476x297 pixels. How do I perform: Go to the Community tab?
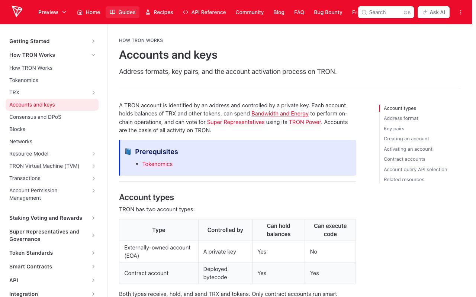coord(250,12)
